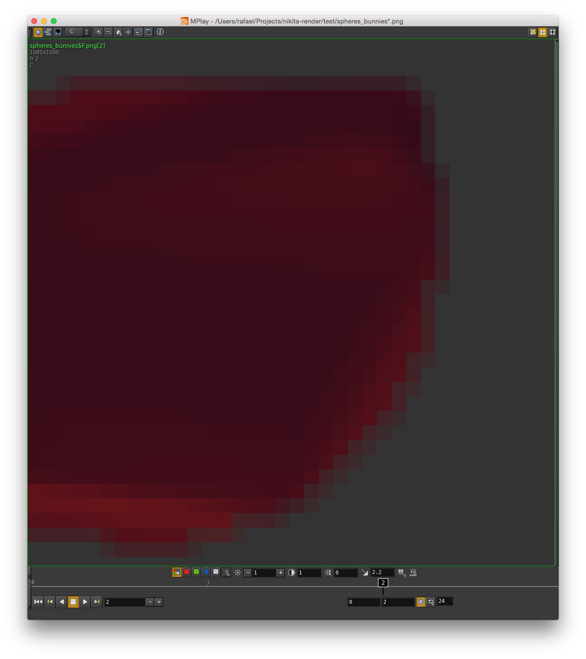This screenshot has width=586, height=659.
Task: Expand the background color dropdown arrow
Action: [x=226, y=573]
